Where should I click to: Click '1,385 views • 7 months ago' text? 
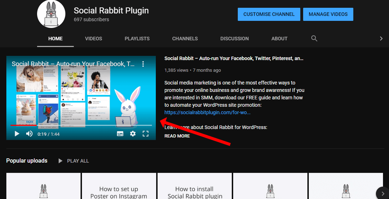click(193, 70)
